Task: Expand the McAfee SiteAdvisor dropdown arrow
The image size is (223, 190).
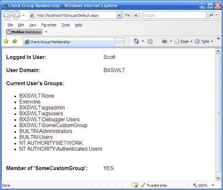Action: click(46, 32)
